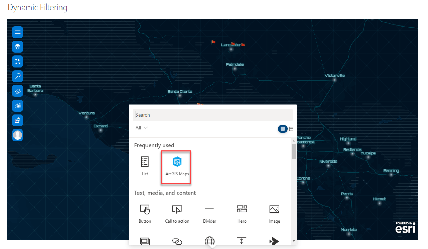Image resolution: width=428 pixels, height=249 pixels.
Task: Click the Text, media, and content heading
Action: point(165,193)
